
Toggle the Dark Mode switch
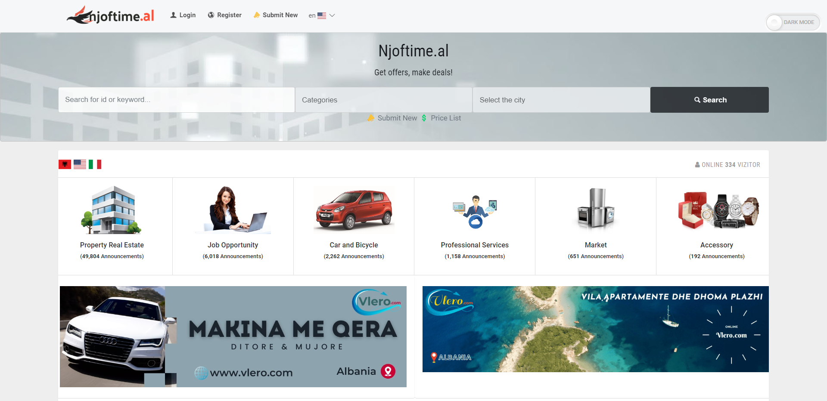click(793, 22)
